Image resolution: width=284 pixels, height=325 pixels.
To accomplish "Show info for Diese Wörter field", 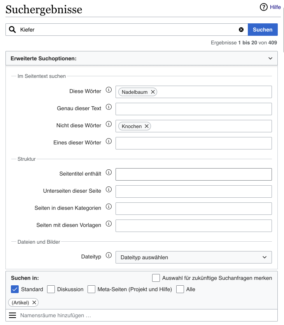I will click(109, 90).
